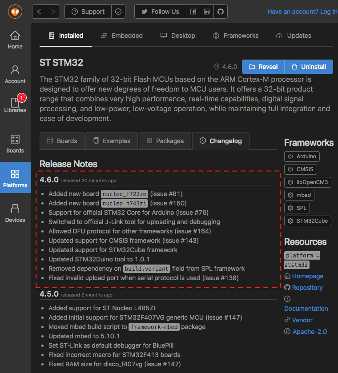This screenshot has width=338, height=373.
Task: Open Account in the sidebar
Action: pos(15,74)
